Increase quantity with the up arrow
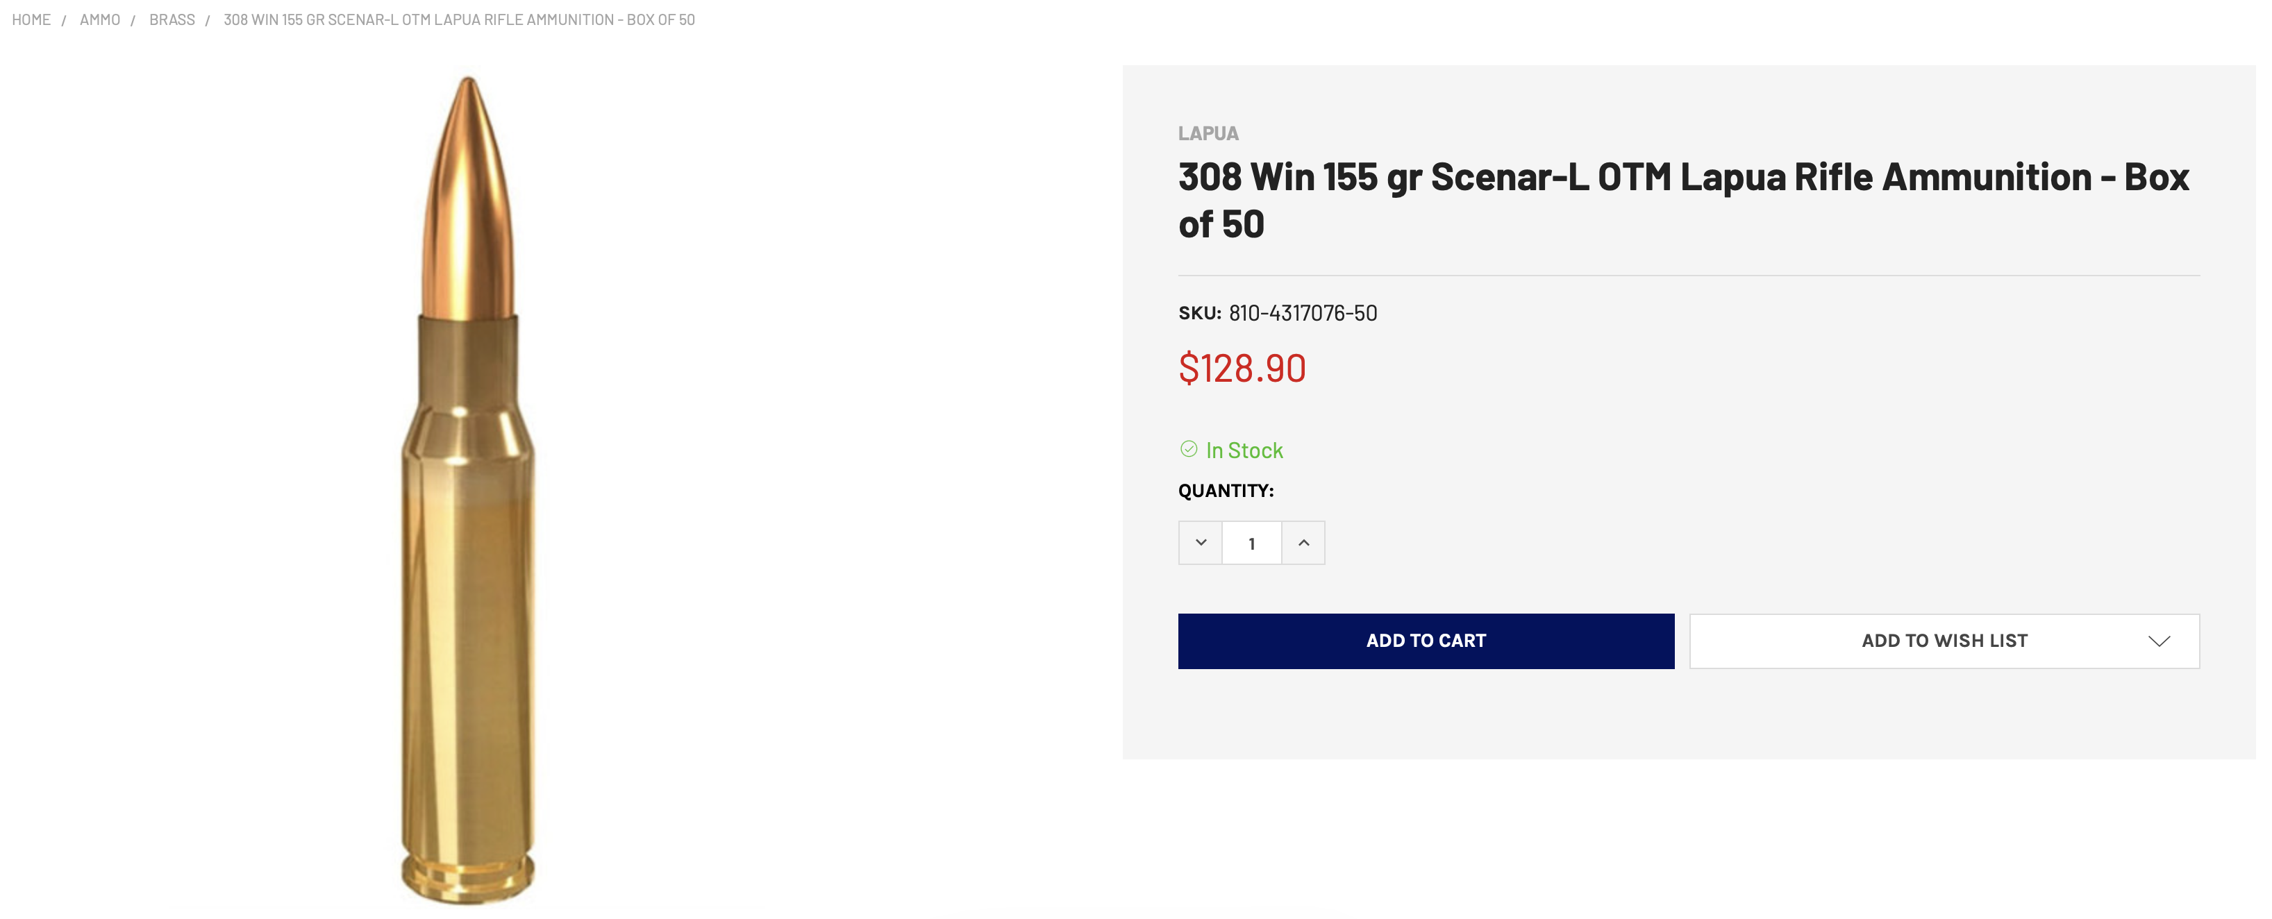2272x919 pixels. click(x=1303, y=542)
